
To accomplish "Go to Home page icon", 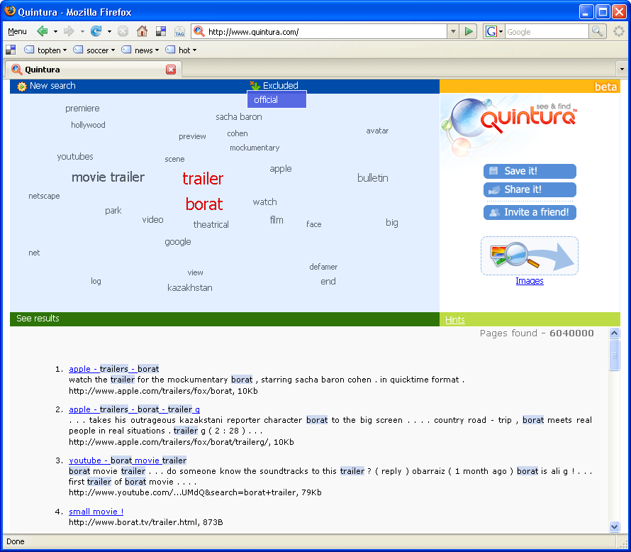I will click(142, 31).
